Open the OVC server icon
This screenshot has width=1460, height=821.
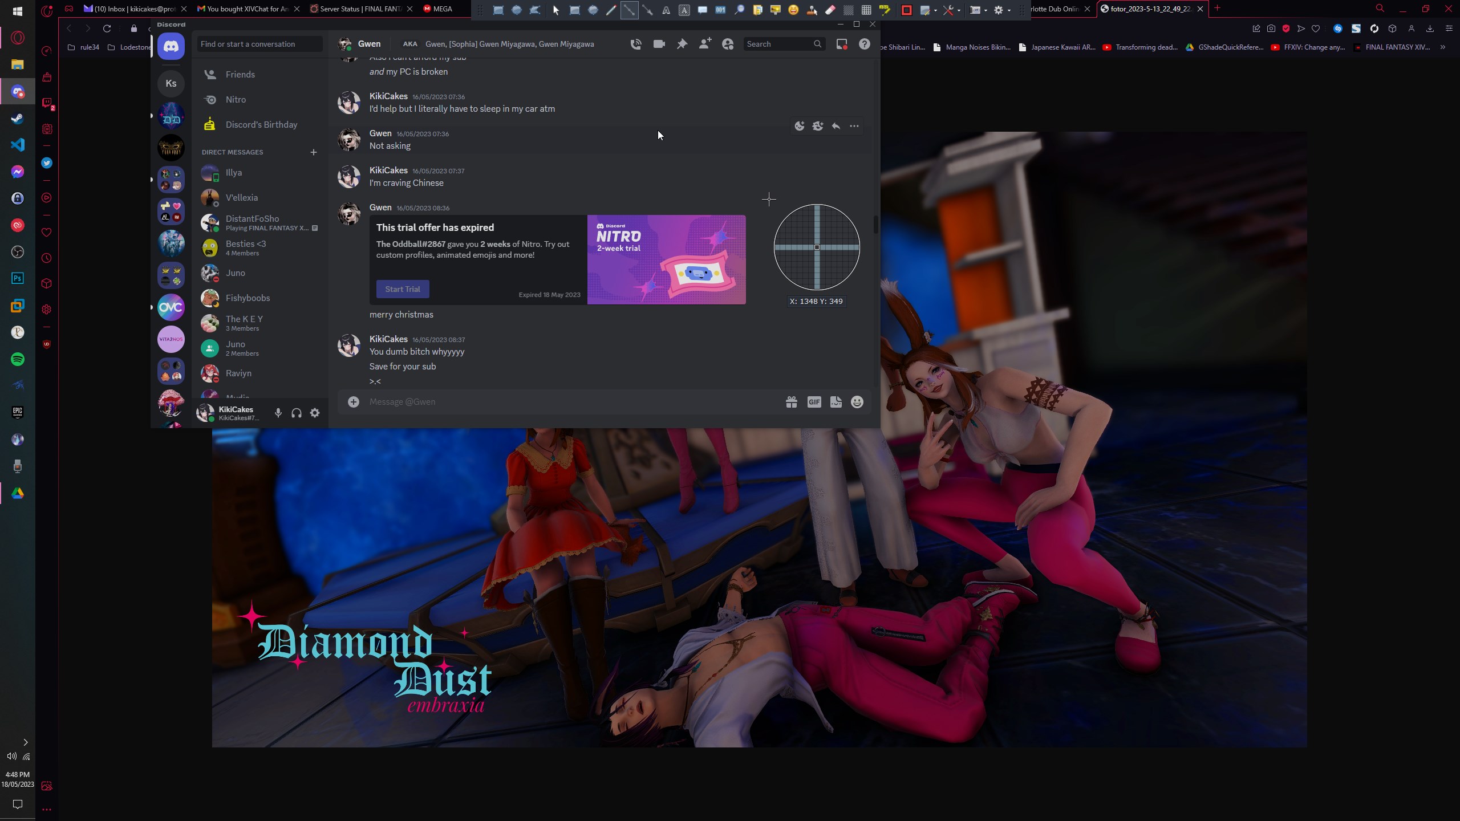tap(171, 307)
